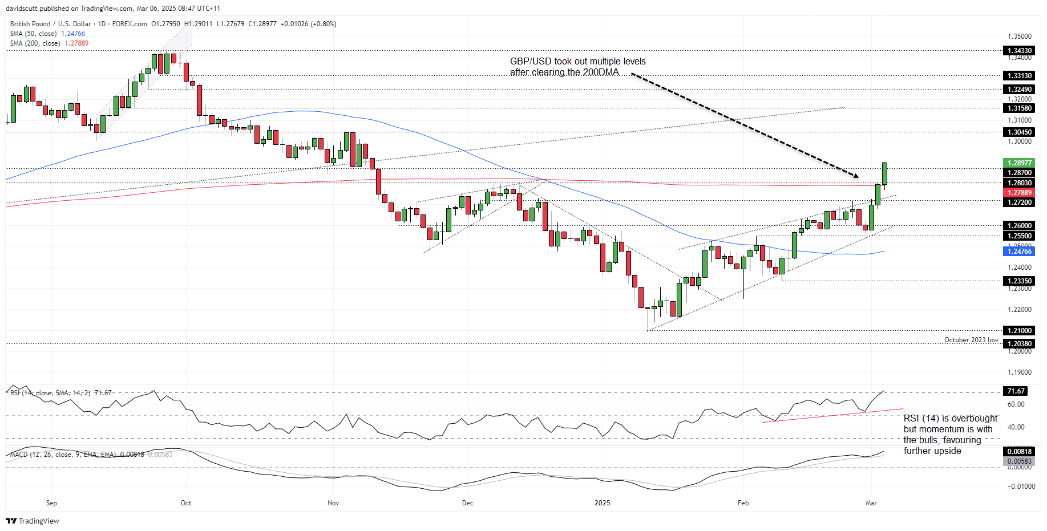Click the 1.31580 price label
Viewport: 1047px width, 531px height.
[x=1020, y=108]
